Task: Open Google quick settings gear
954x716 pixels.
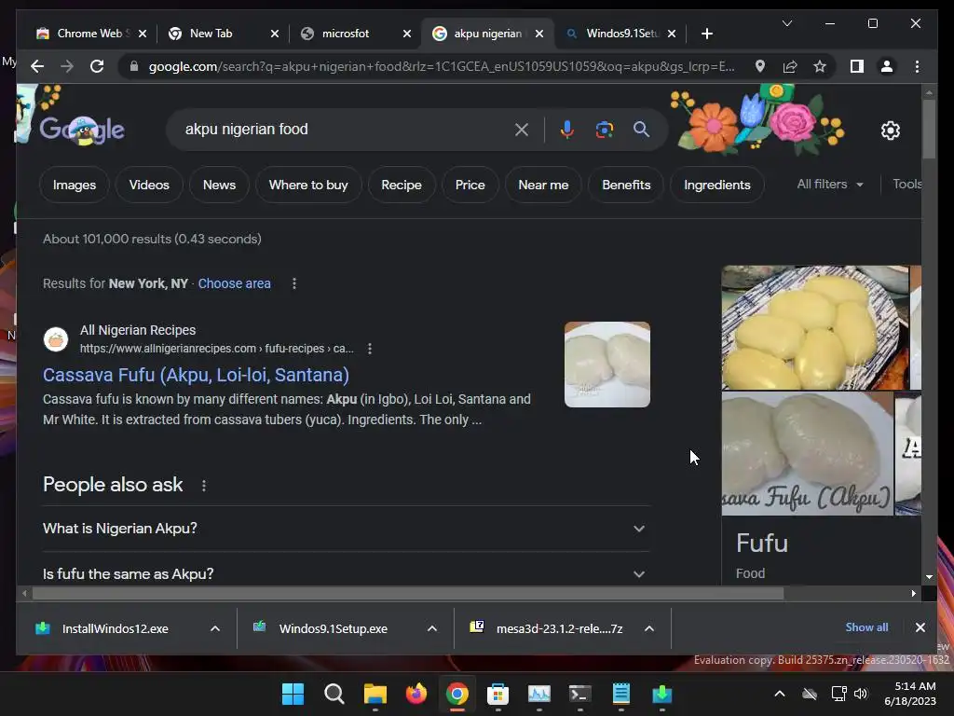Action: coord(890,131)
